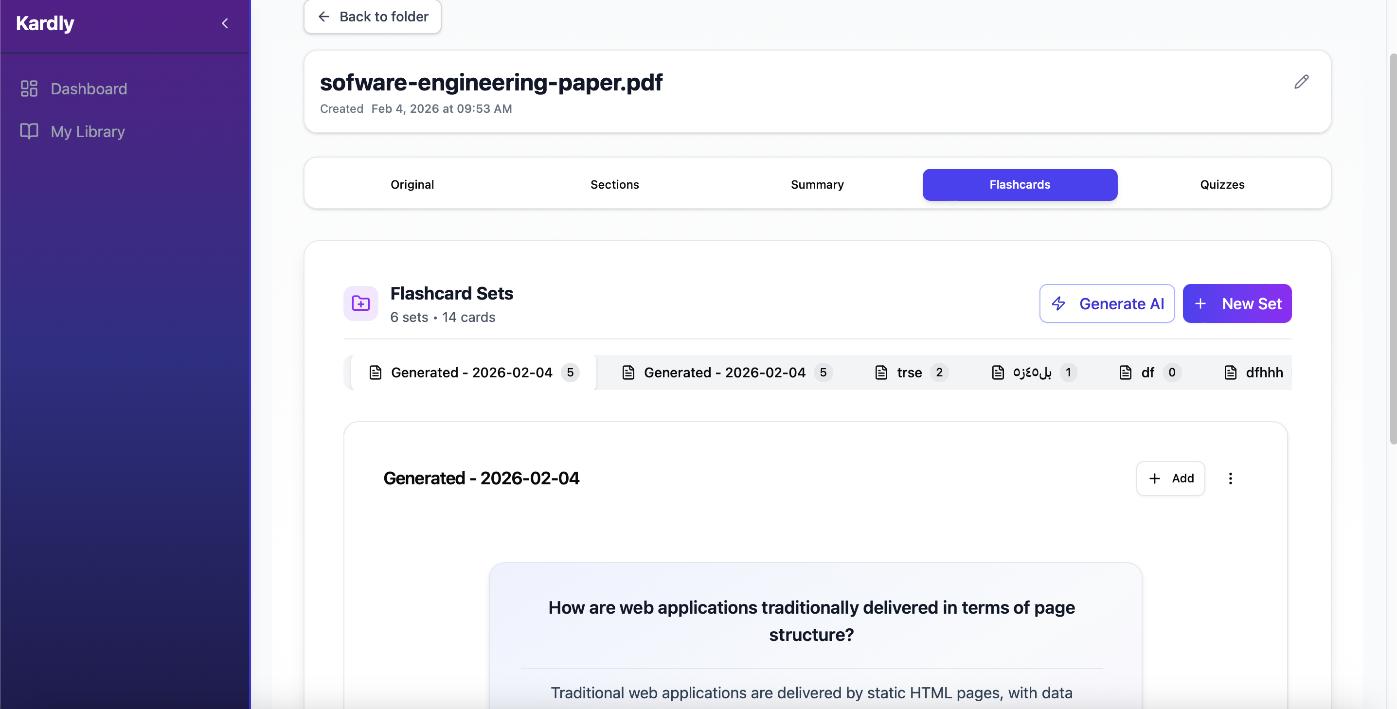Click the plus icon on New Set
The height and width of the screenshot is (709, 1397).
click(x=1200, y=303)
